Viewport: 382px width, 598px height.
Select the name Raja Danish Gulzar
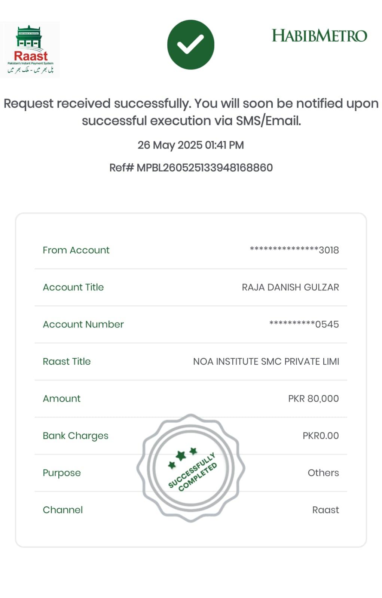[x=290, y=287]
